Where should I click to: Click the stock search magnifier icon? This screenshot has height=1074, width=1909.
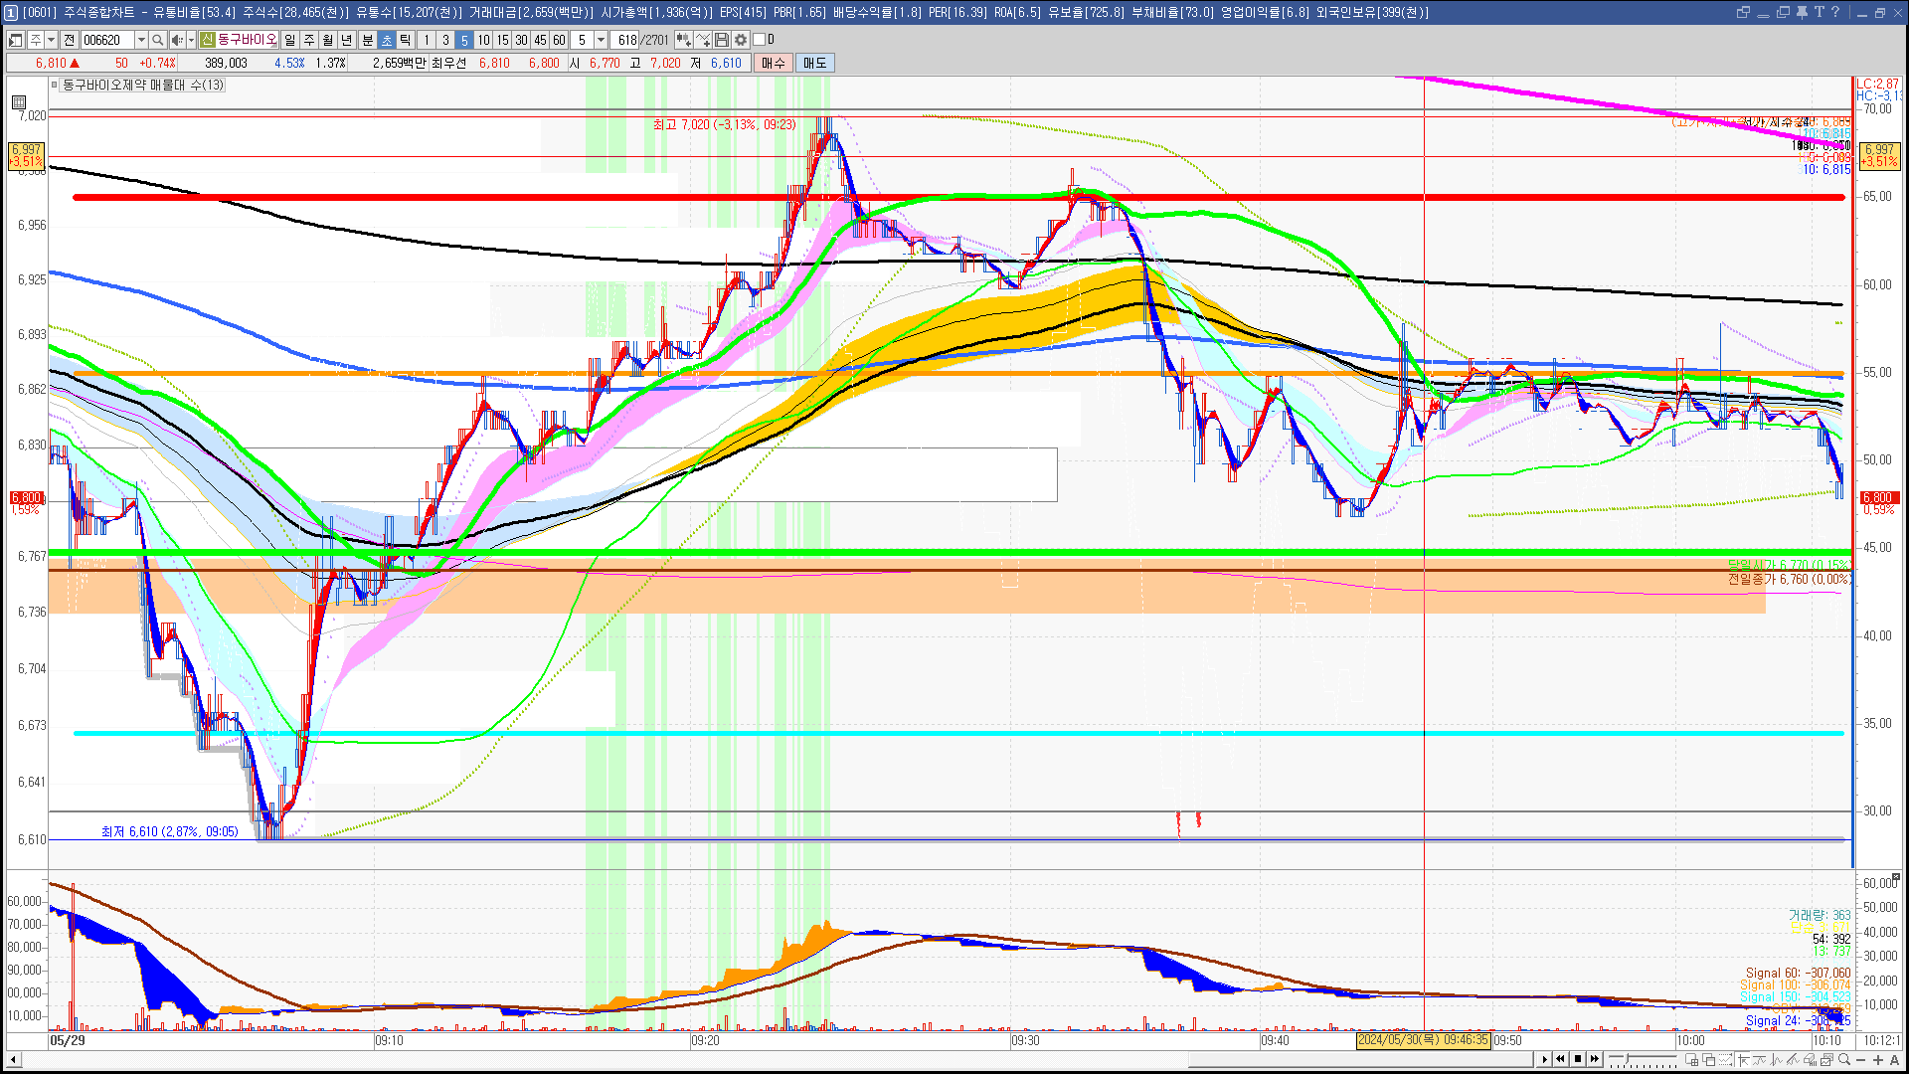tap(158, 40)
